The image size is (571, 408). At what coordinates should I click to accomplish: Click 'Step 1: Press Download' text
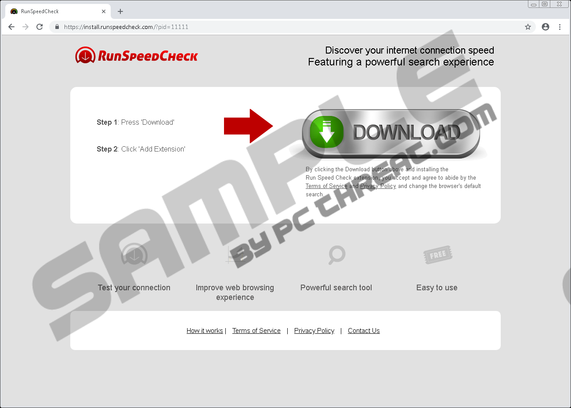pos(135,123)
